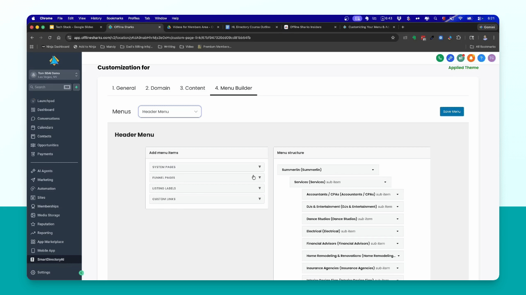
Task: Open the Bookmarks menu in the menu bar
Action: (115, 18)
